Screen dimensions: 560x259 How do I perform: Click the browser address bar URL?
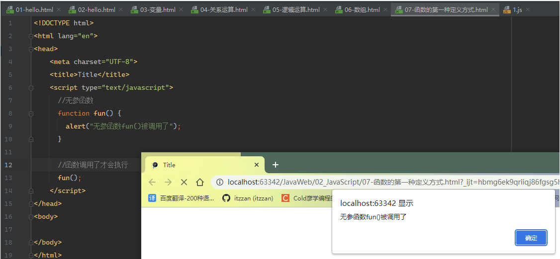pos(393,183)
